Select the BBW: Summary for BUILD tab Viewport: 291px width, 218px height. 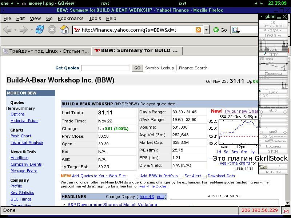[137, 51]
